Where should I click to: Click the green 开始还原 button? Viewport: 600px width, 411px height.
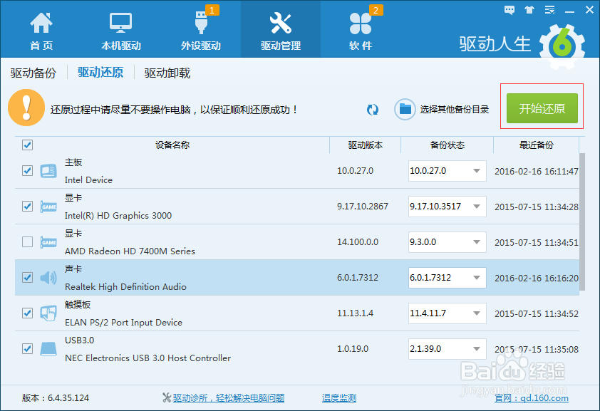542,108
